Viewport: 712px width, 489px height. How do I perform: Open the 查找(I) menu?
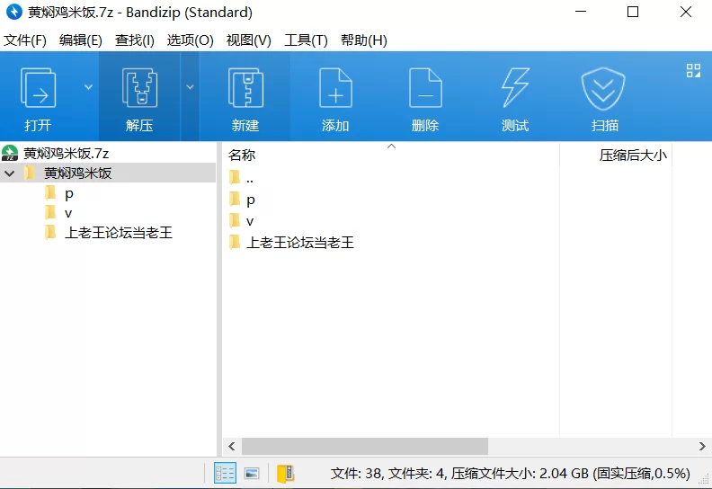point(135,40)
